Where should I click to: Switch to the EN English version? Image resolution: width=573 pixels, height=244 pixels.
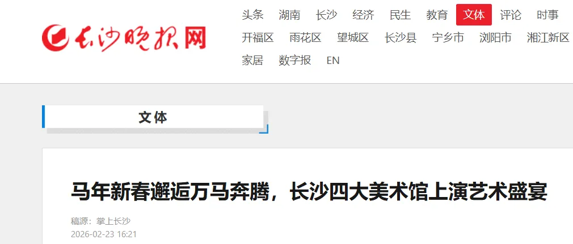[x=333, y=60]
